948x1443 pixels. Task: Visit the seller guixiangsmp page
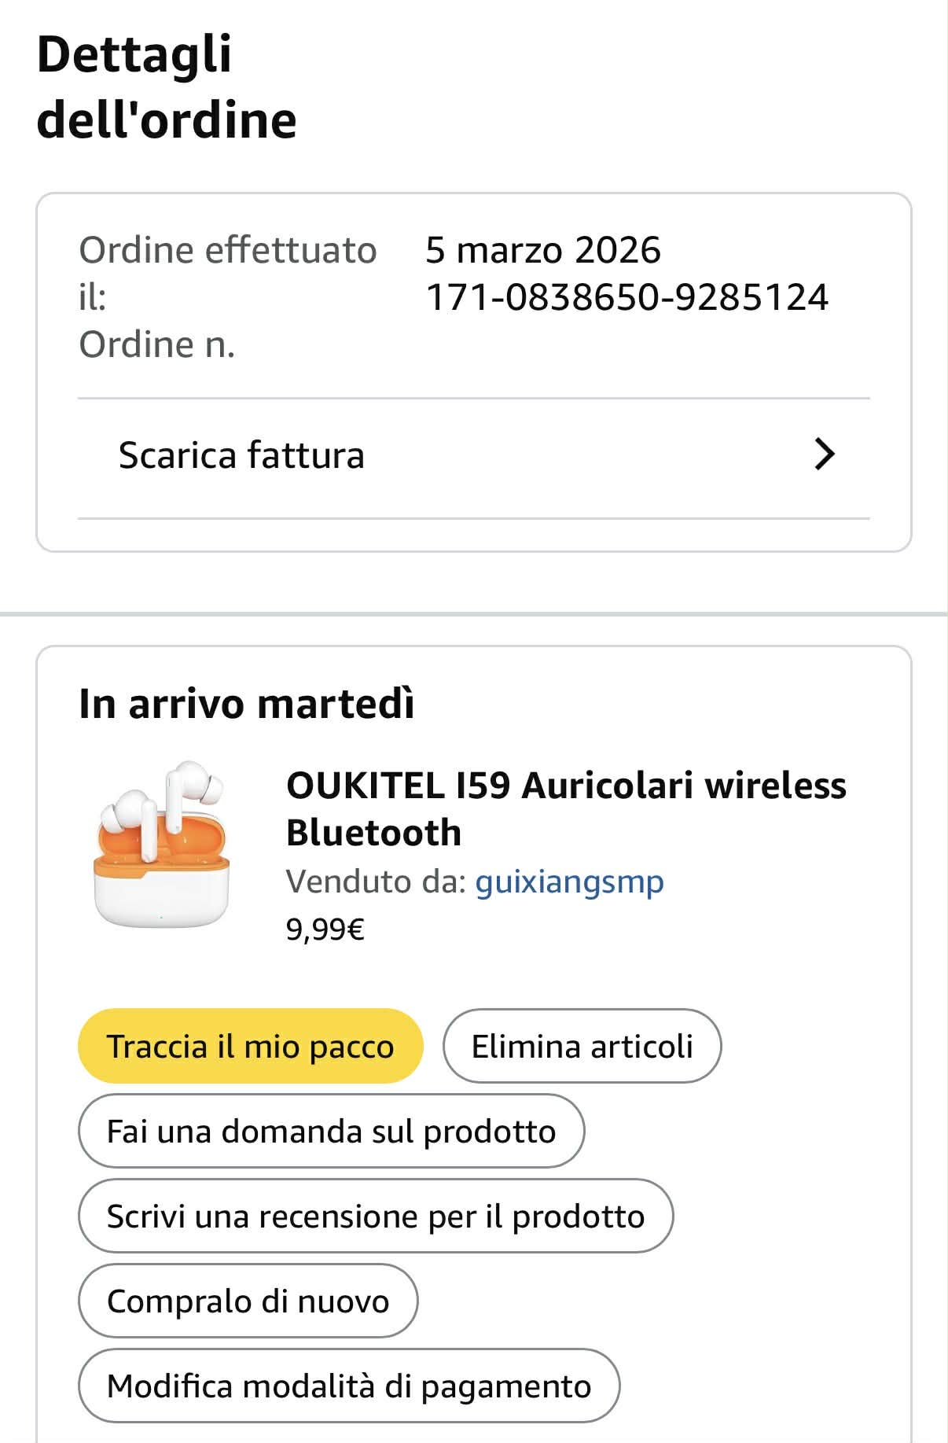[x=569, y=882]
